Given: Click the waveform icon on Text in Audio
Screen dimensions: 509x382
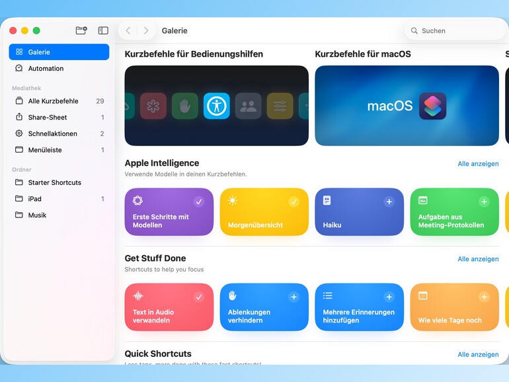Looking at the screenshot, I should click(x=138, y=295).
